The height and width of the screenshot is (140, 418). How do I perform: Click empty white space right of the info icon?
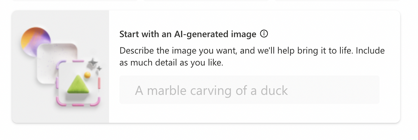pos(330,34)
